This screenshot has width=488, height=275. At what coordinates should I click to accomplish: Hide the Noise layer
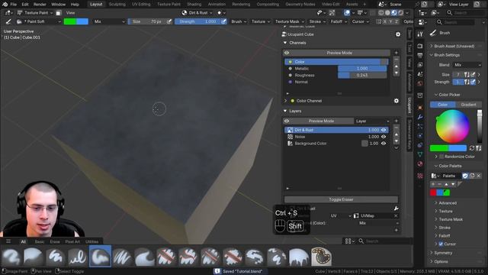click(384, 137)
